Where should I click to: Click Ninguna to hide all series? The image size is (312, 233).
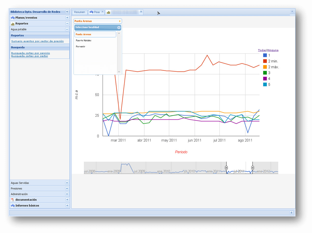[x=273, y=50]
